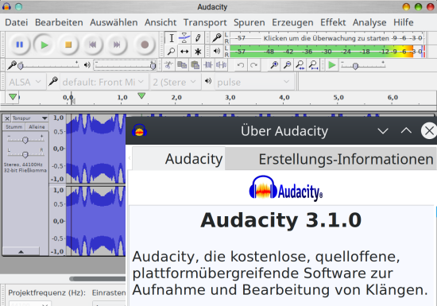This screenshot has width=437, height=306.
Task: Open the Analyse menu
Action: pyautogui.click(x=369, y=22)
